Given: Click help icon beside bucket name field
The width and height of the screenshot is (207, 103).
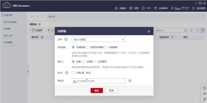Looking at the screenshot, I should coord(130,81).
